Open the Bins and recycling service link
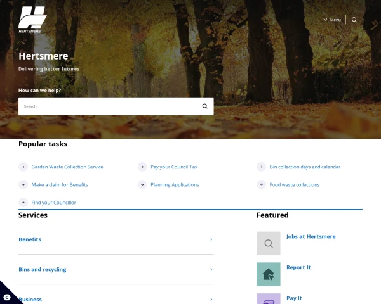The height and width of the screenshot is (304, 381). (43, 269)
